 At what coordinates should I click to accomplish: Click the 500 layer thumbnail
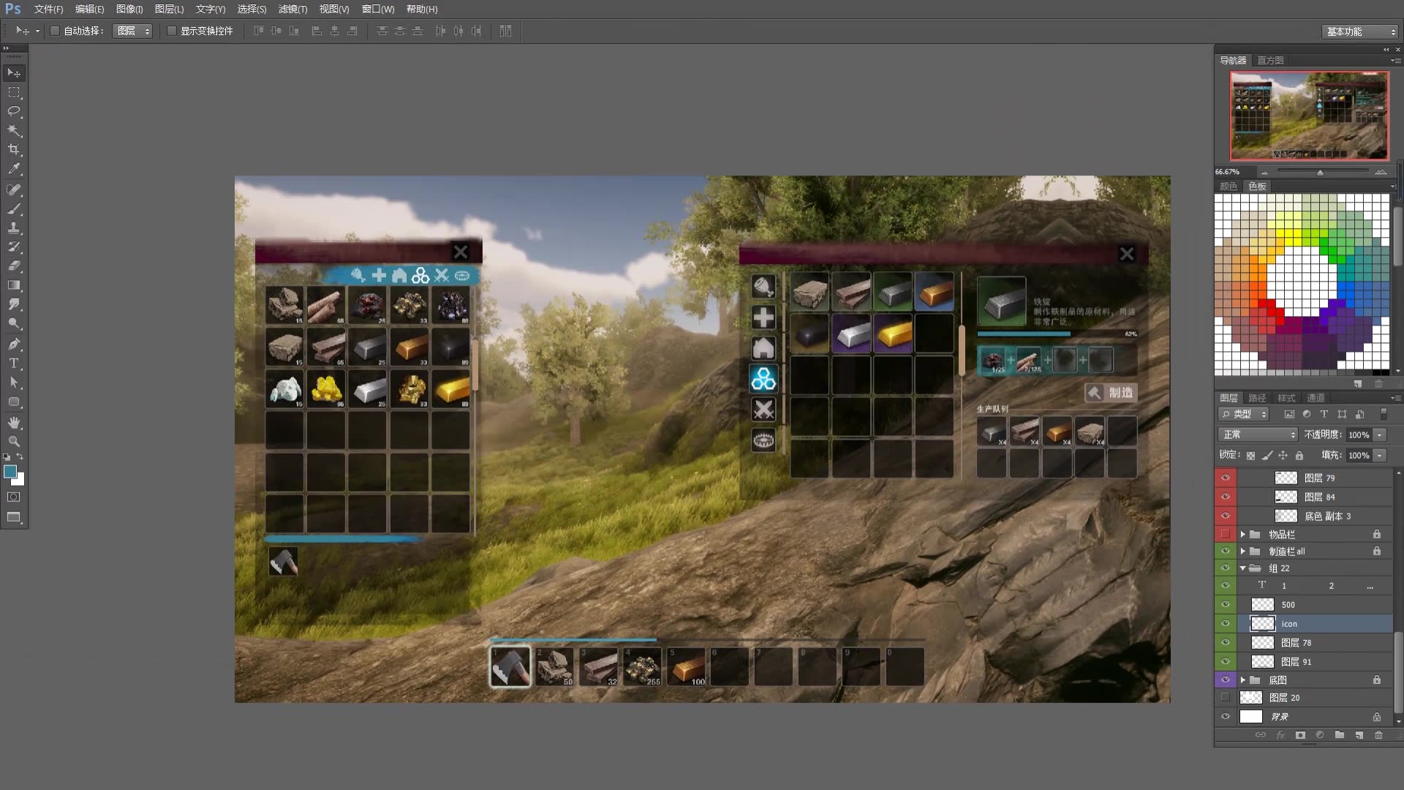pyautogui.click(x=1261, y=603)
